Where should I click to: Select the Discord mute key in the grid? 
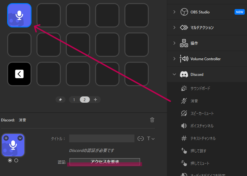click(x=19, y=15)
